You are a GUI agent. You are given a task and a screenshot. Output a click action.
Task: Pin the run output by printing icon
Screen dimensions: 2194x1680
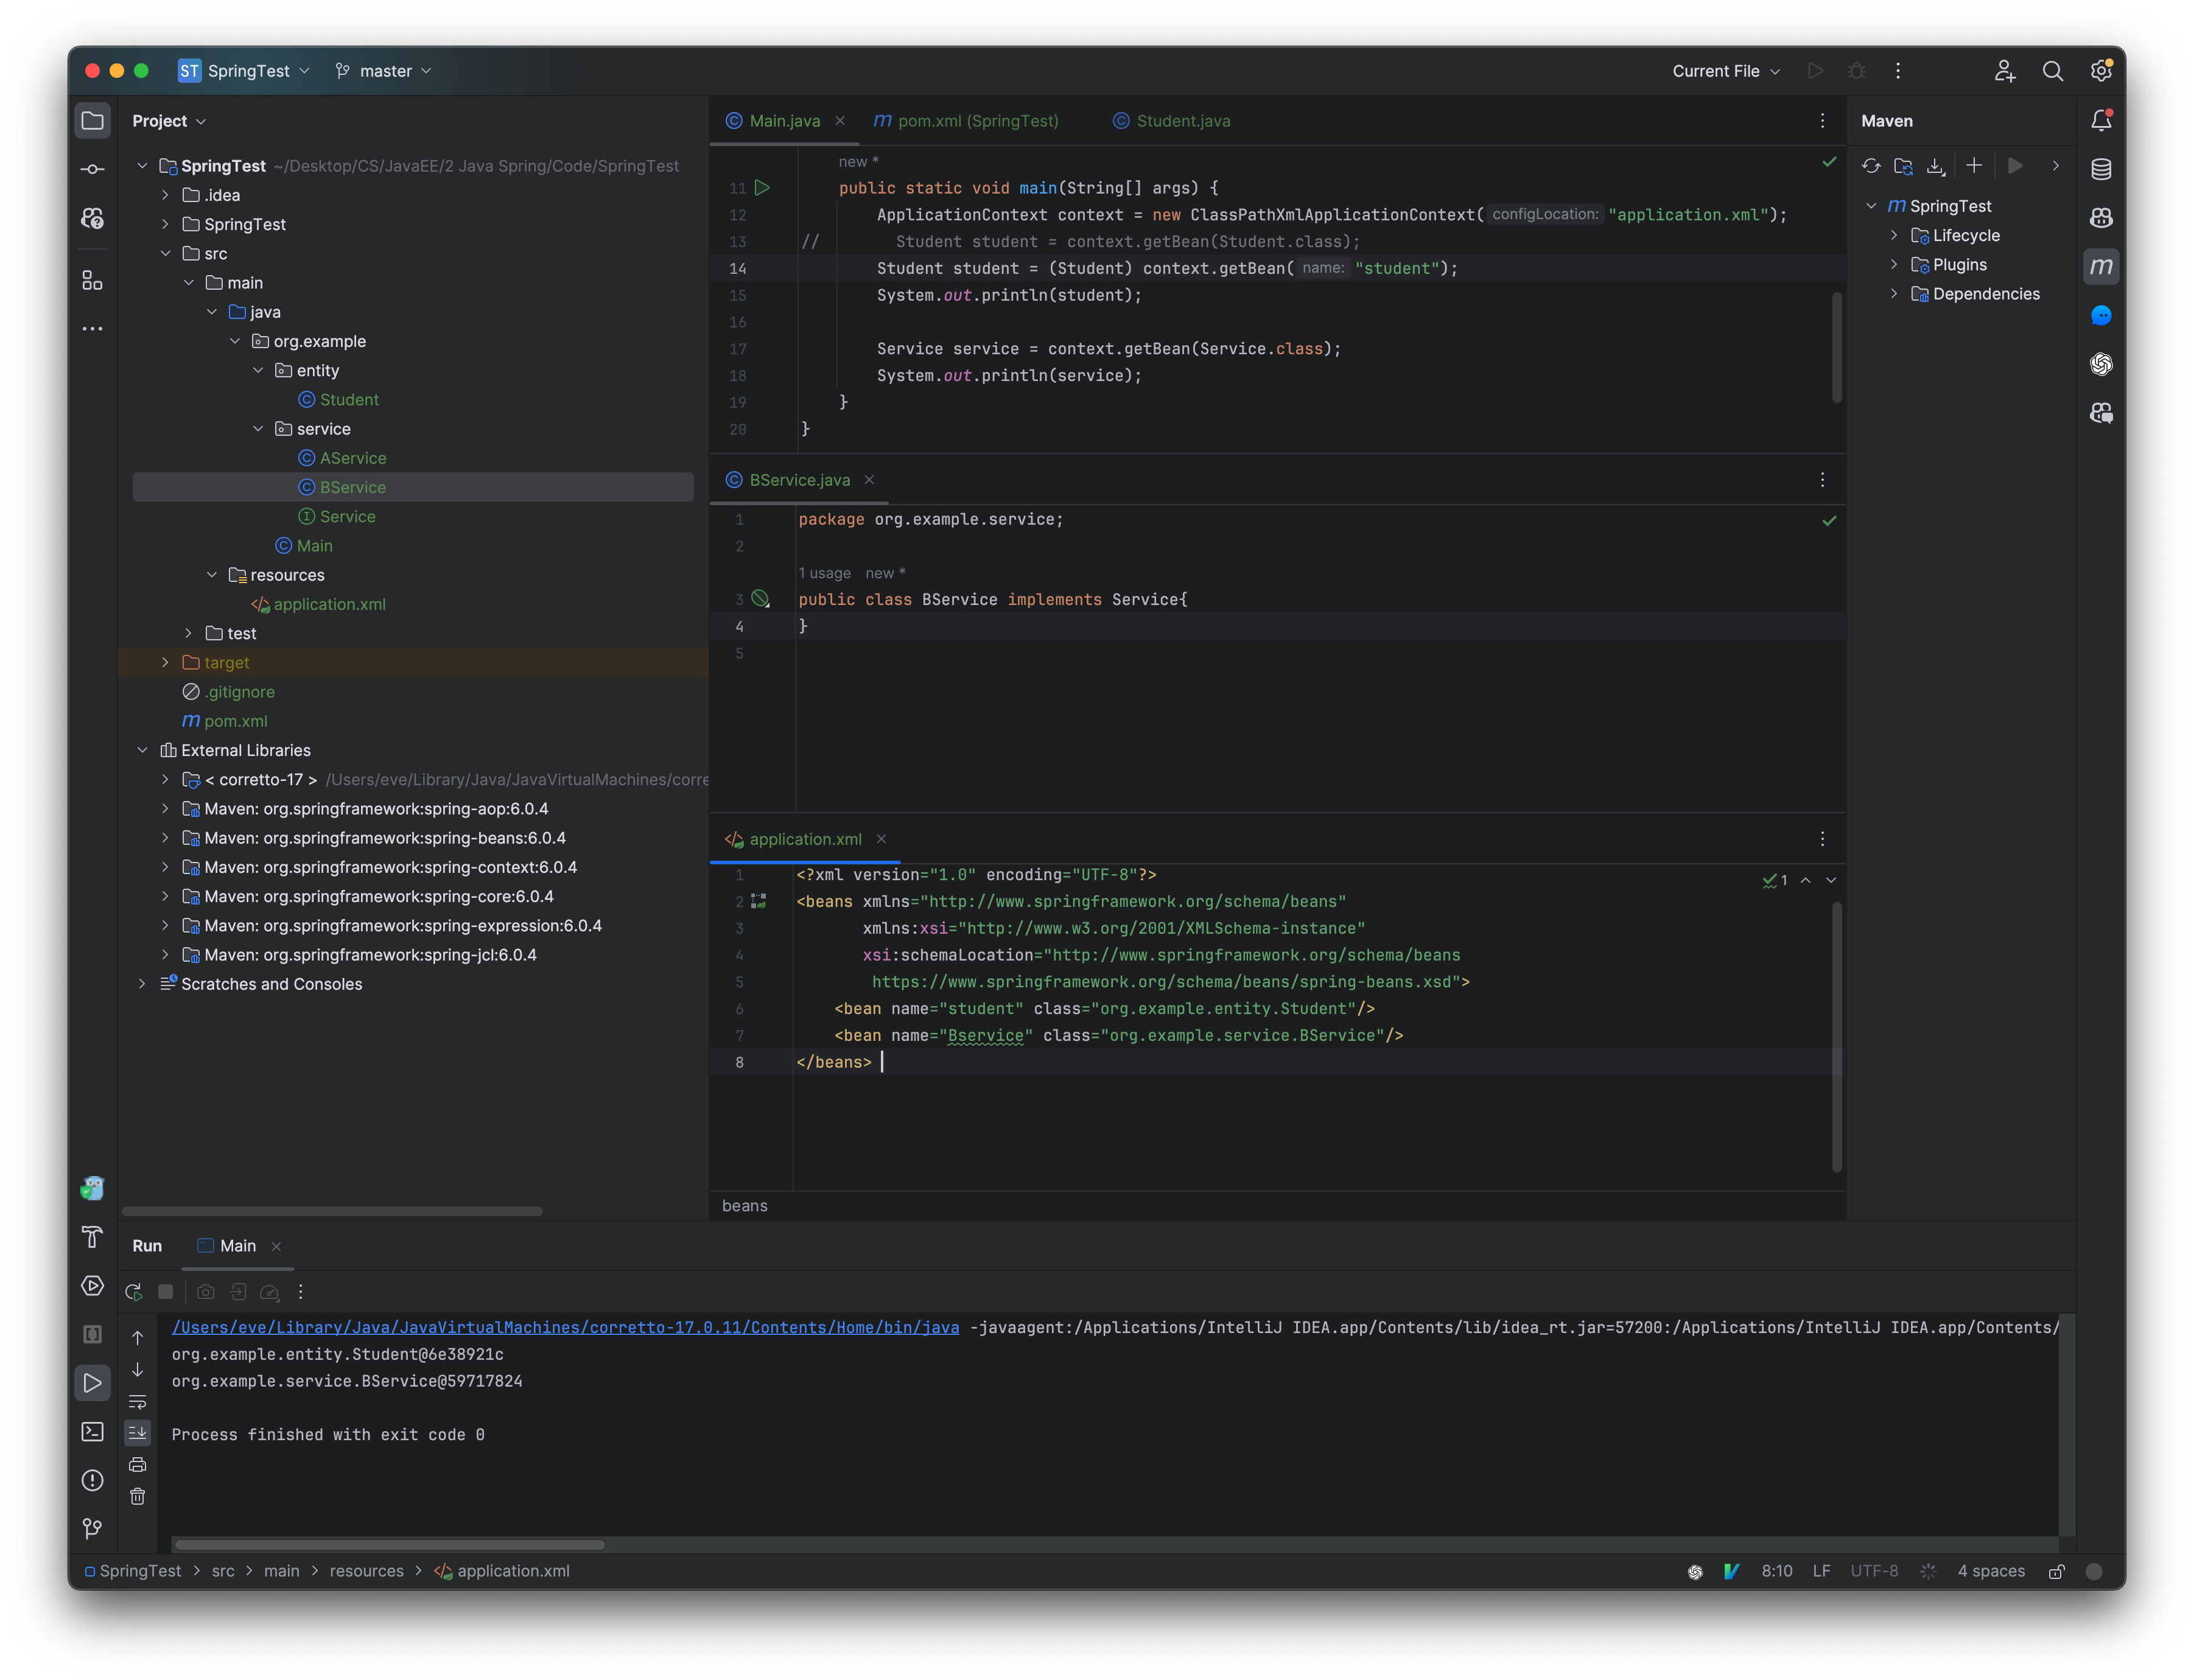tap(137, 1464)
